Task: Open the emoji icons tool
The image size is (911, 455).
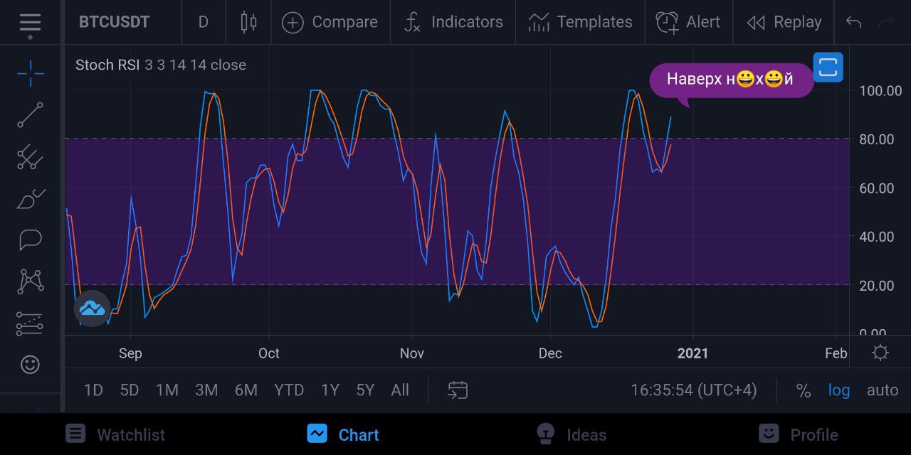Action: click(x=30, y=365)
